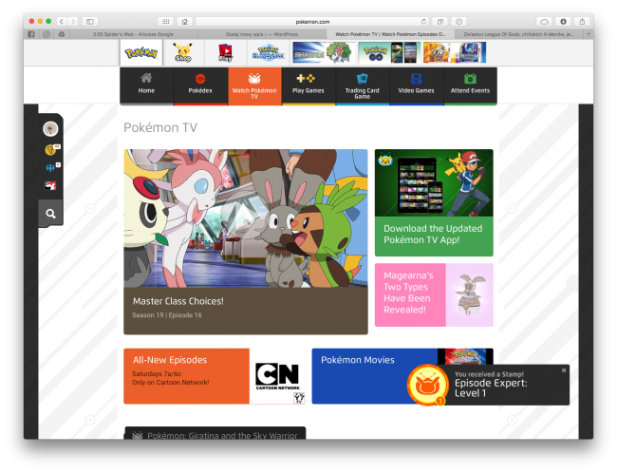This screenshot has height=473, width=617.
Task: Switch to the Spider's Web Arkusze Google tab
Action: (x=133, y=34)
